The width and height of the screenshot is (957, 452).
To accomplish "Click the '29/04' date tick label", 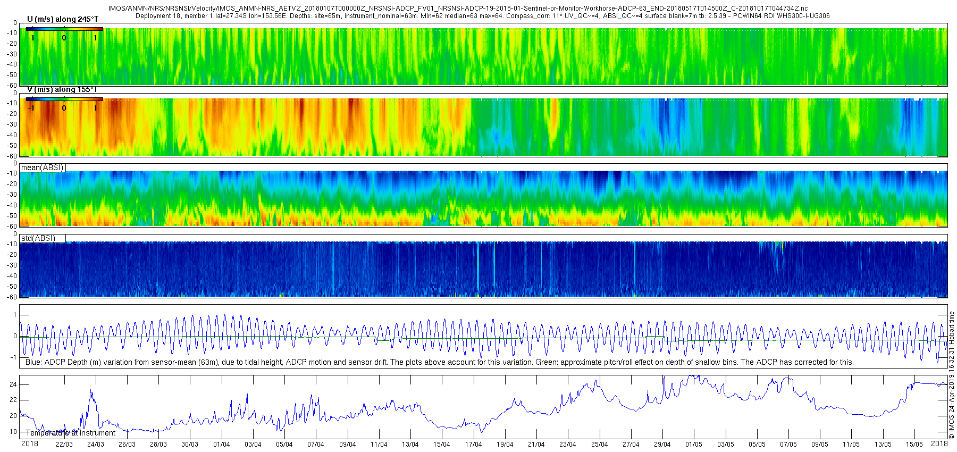I will point(662,445).
